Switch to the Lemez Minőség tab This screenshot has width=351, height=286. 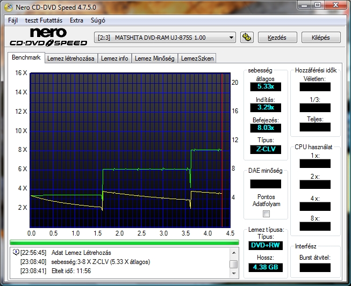[x=154, y=58]
